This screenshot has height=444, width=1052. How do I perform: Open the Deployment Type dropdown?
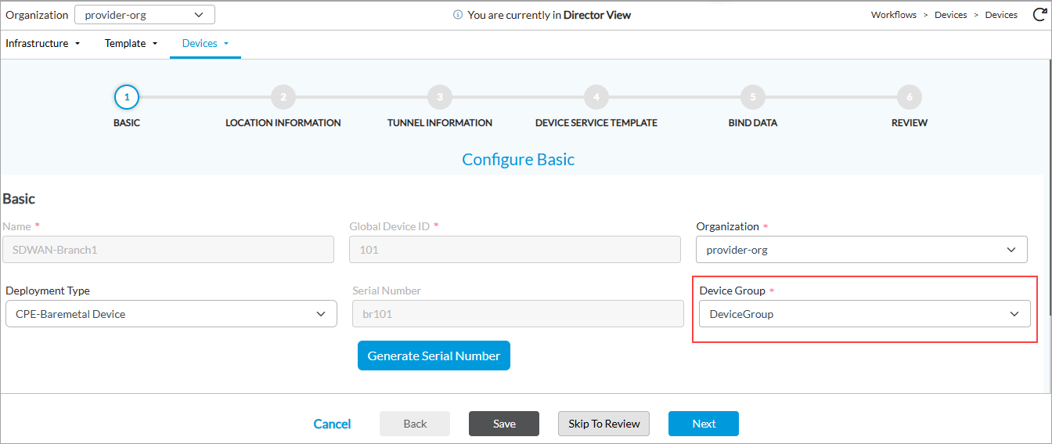171,314
